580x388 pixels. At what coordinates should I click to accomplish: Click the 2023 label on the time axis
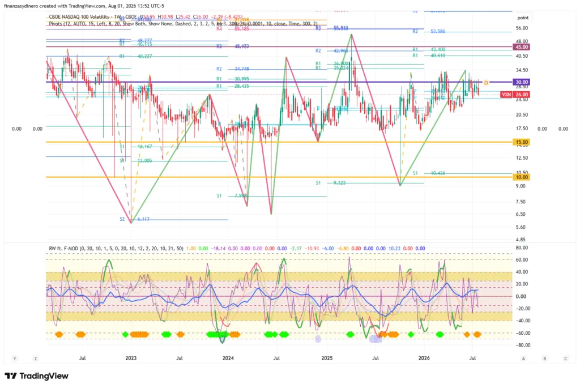[x=131, y=358]
